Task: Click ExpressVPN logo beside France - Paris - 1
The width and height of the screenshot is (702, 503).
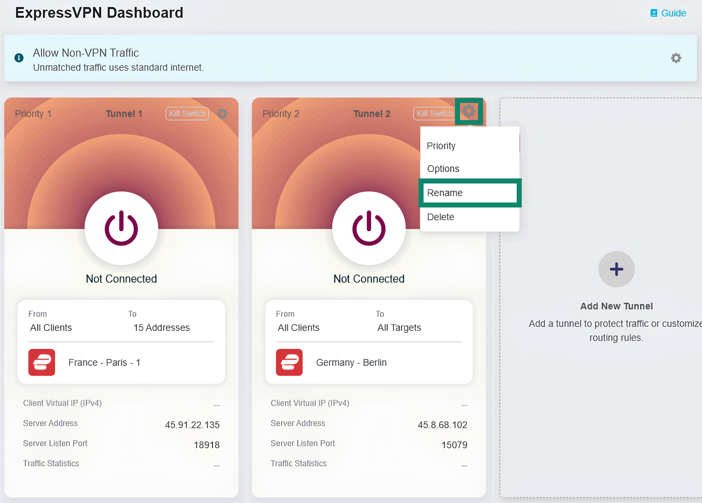Action: pyautogui.click(x=41, y=362)
